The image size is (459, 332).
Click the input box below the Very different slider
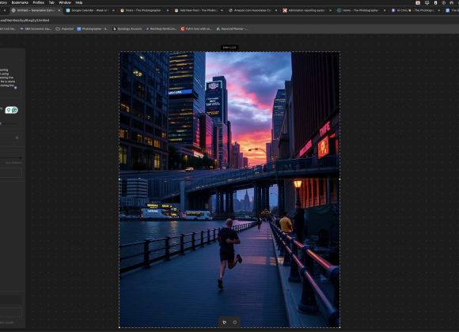11,172
